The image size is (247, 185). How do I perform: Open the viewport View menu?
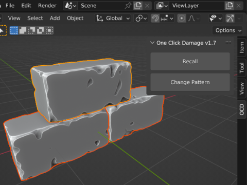click(x=14, y=18)
